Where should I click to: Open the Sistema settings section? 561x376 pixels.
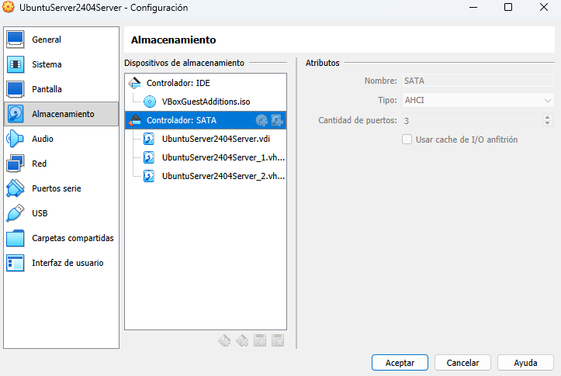tap(47, 64)
